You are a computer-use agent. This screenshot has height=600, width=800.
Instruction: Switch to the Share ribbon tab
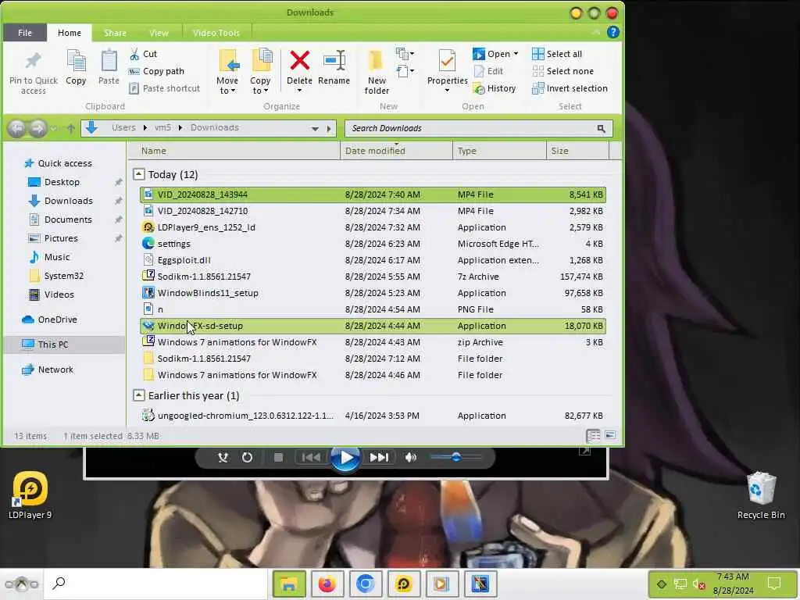(115, 33)
